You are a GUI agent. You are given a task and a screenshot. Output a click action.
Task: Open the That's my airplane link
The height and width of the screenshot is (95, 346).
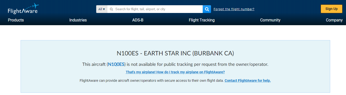coord(175,72)
